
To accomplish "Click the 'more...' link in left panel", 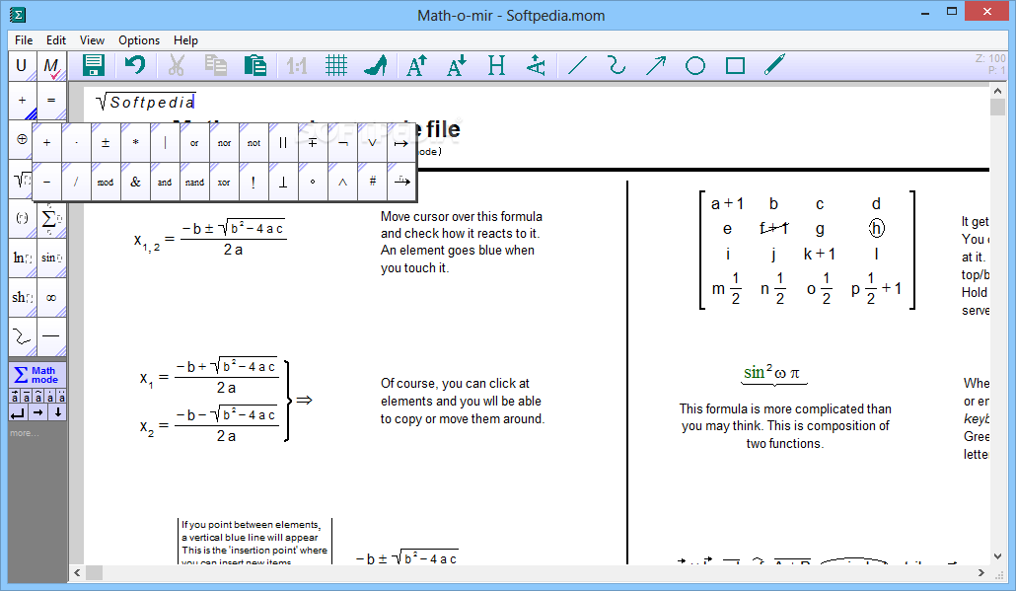I will [25, 433].
